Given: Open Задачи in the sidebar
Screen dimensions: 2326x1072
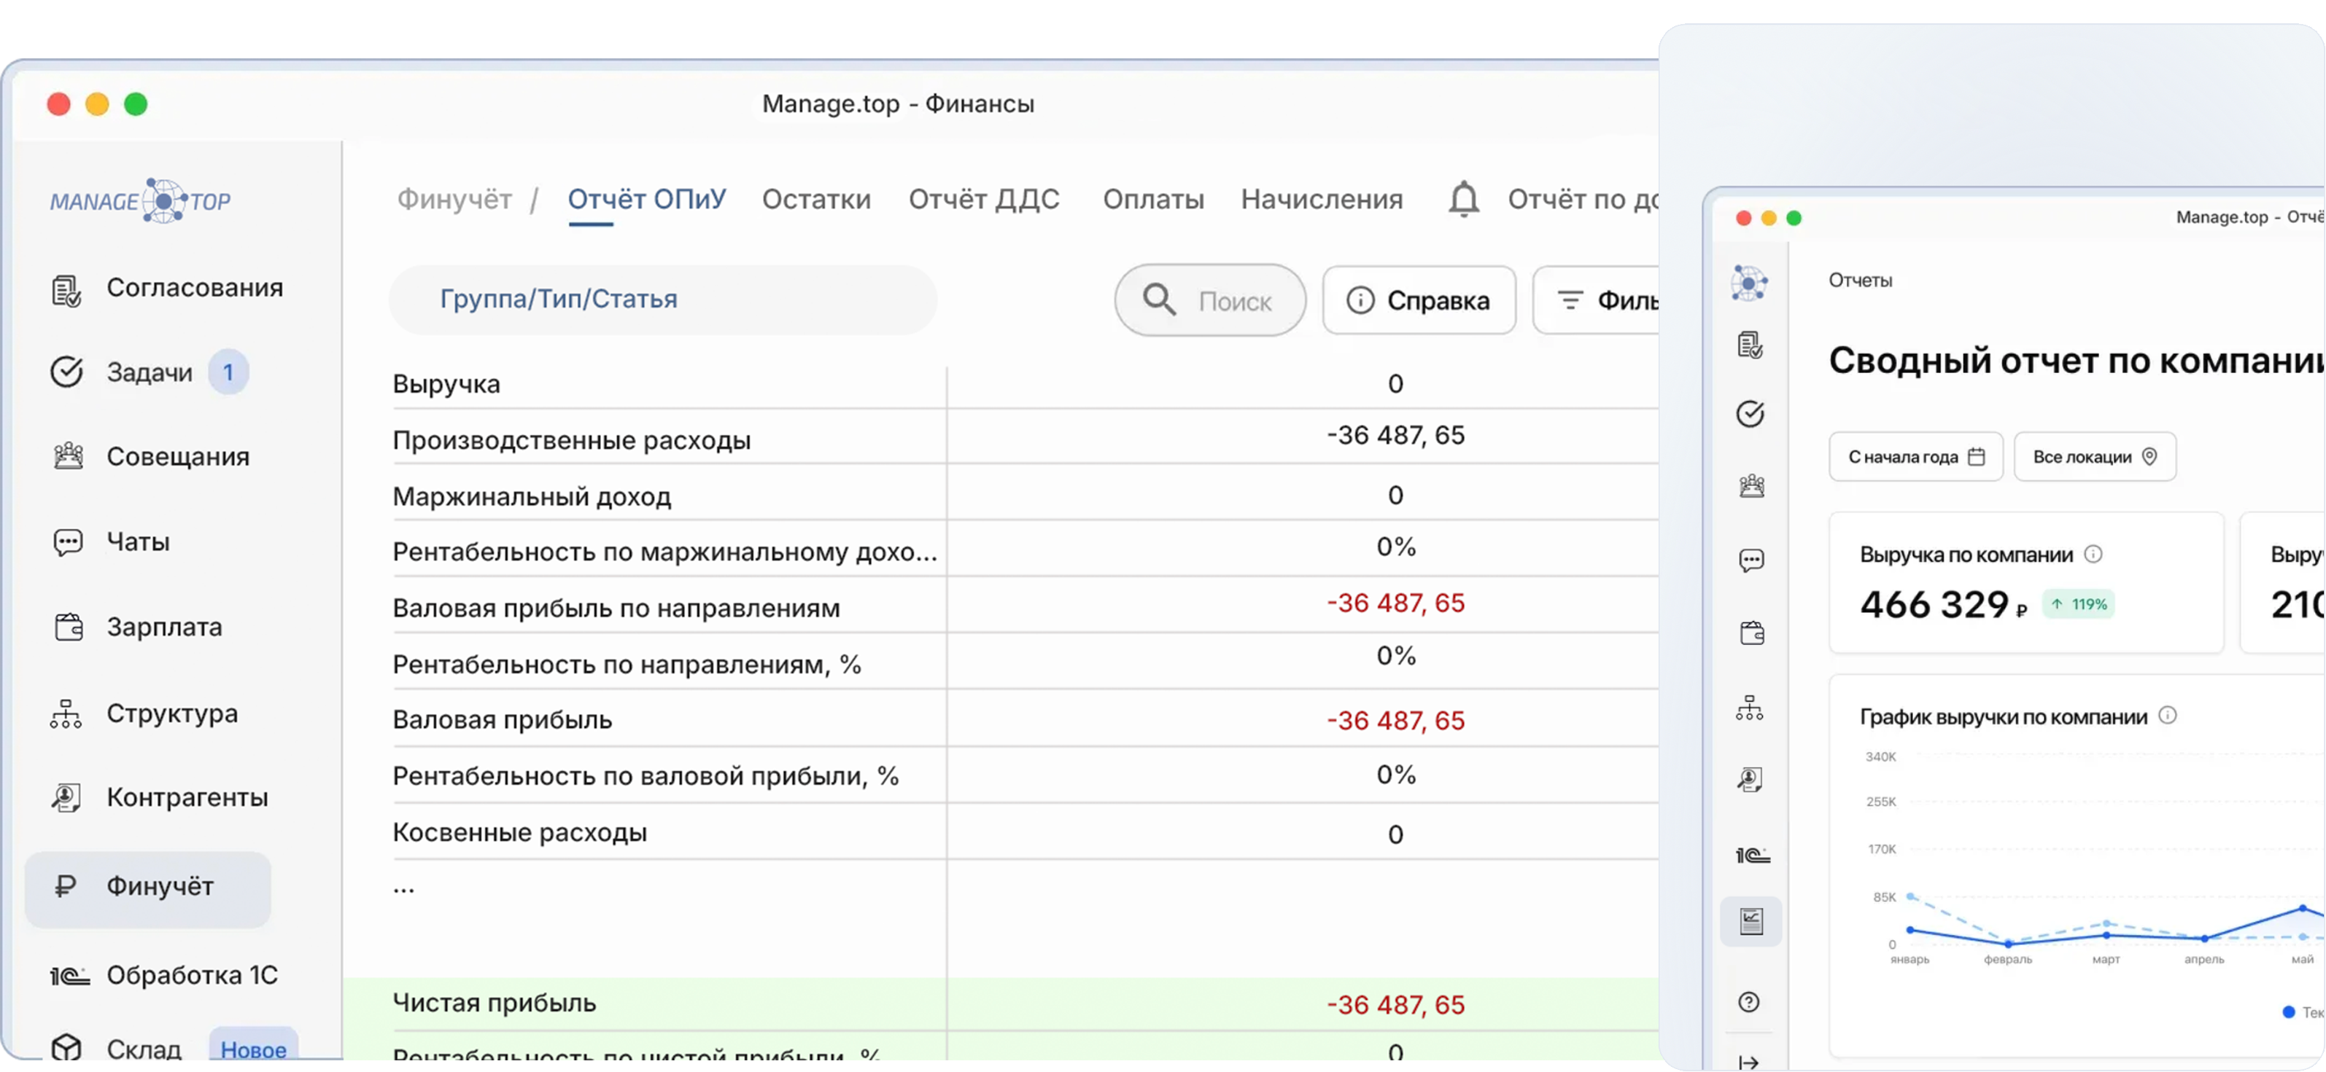Looking at the screenshot, I should click(x=121, y=372).
